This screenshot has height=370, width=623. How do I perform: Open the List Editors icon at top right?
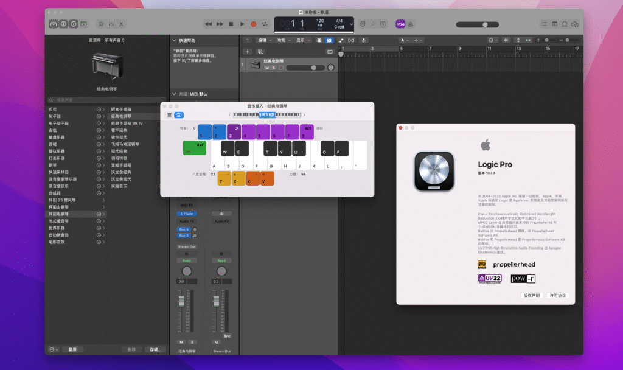(x=544, y=24)
